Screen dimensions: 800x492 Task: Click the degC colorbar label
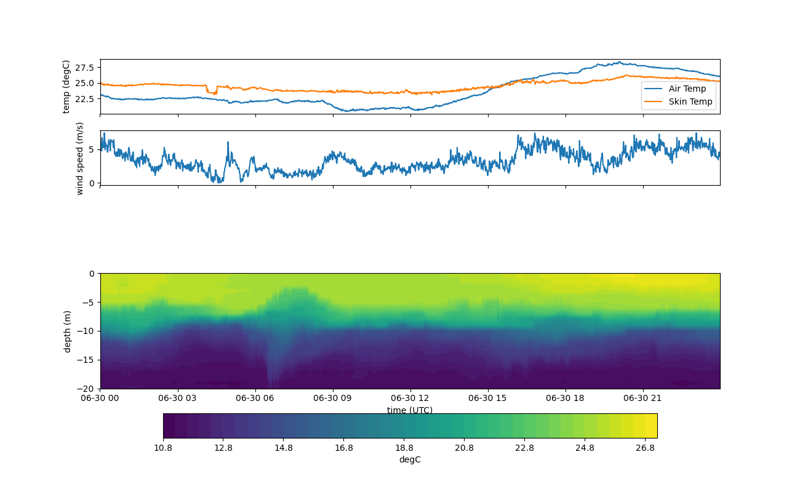(409, 459)
